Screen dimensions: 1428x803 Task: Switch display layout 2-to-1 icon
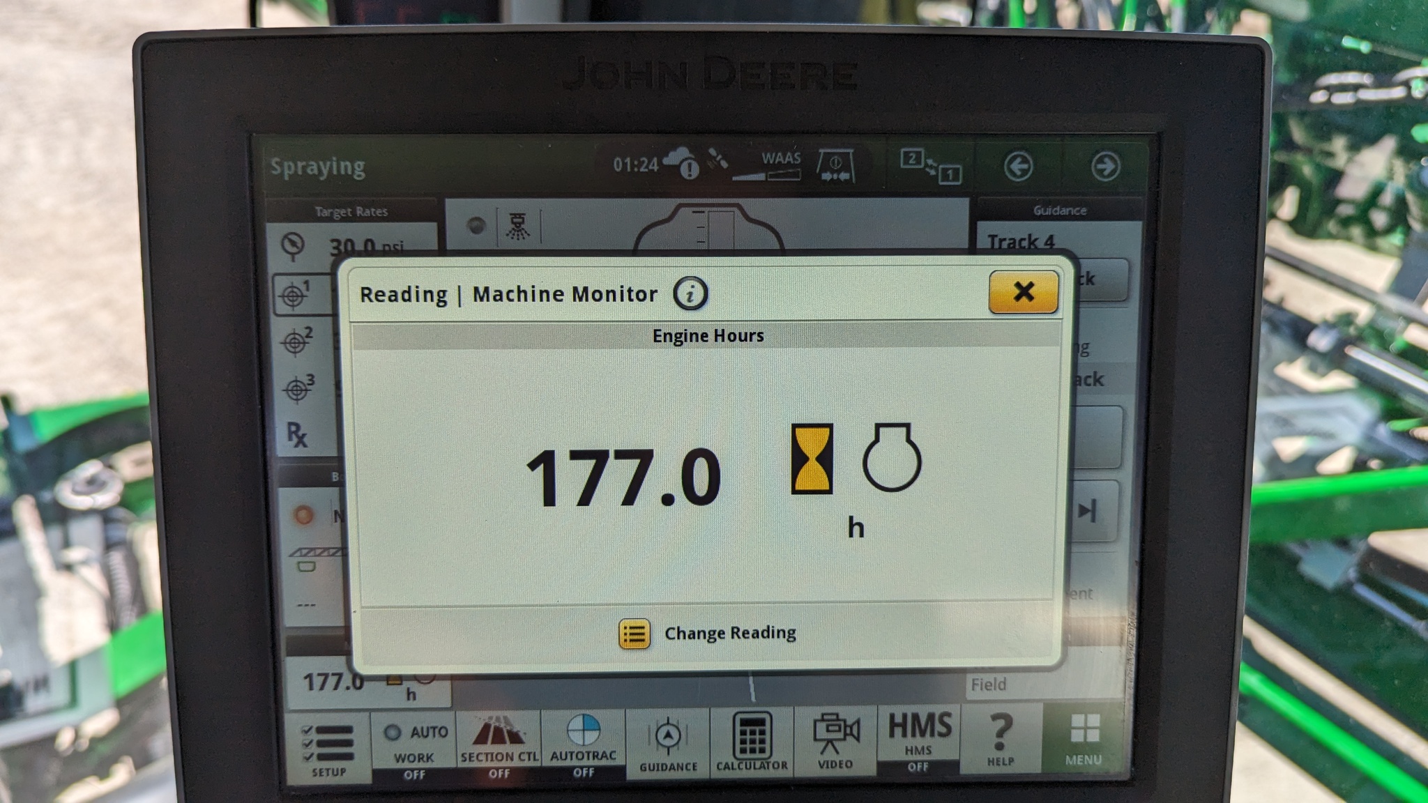930,167
